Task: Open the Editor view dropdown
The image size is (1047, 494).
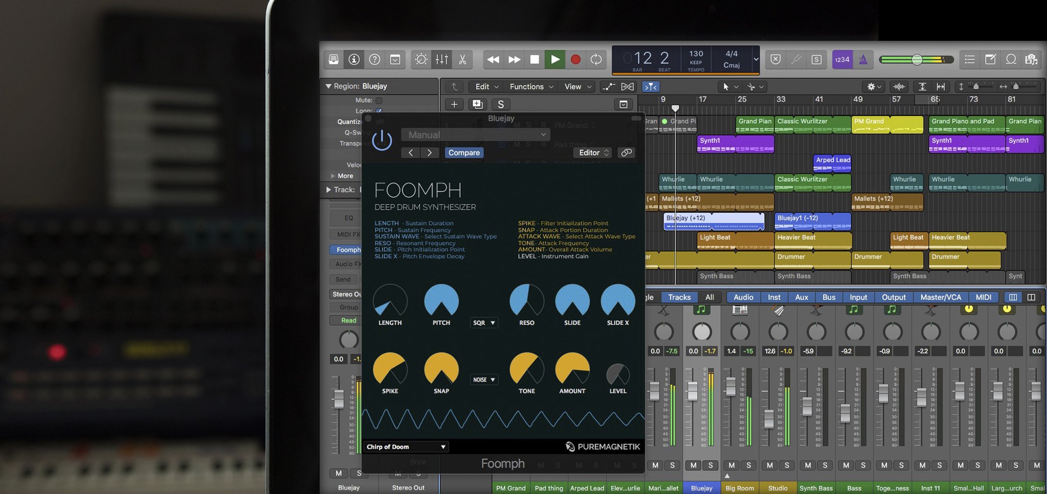Action: [x=592, y=152]
